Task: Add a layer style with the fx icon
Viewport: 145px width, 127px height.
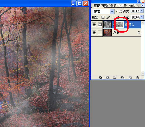Action: (100, 78)
